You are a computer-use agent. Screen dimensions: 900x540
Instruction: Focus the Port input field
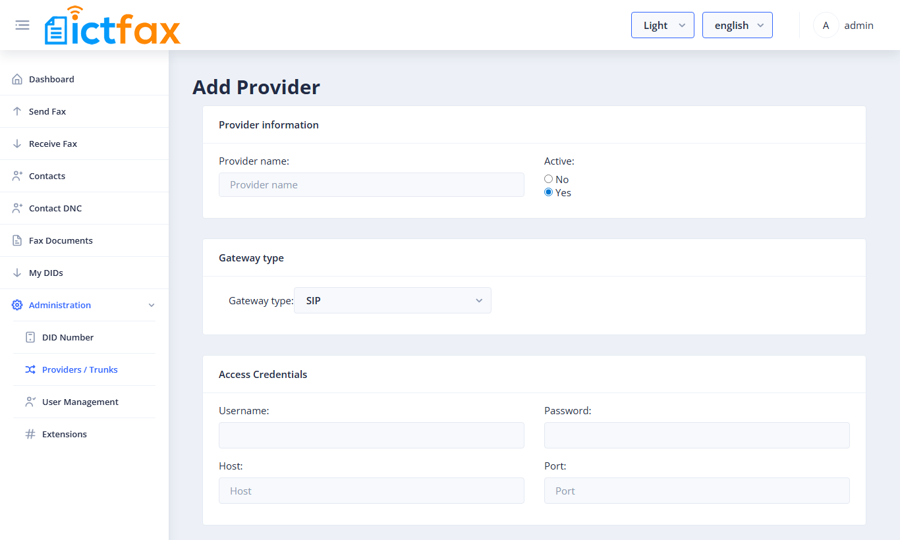697,491
